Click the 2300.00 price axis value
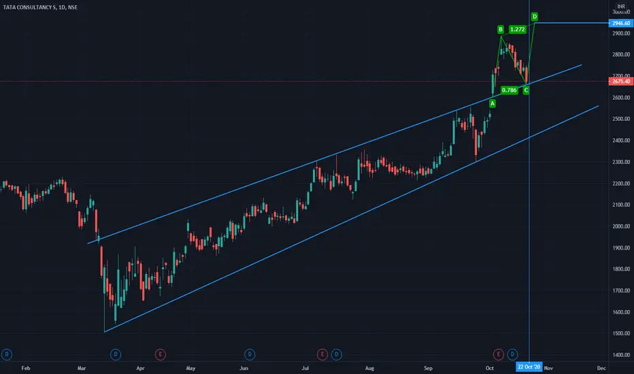 coord(622,162)
